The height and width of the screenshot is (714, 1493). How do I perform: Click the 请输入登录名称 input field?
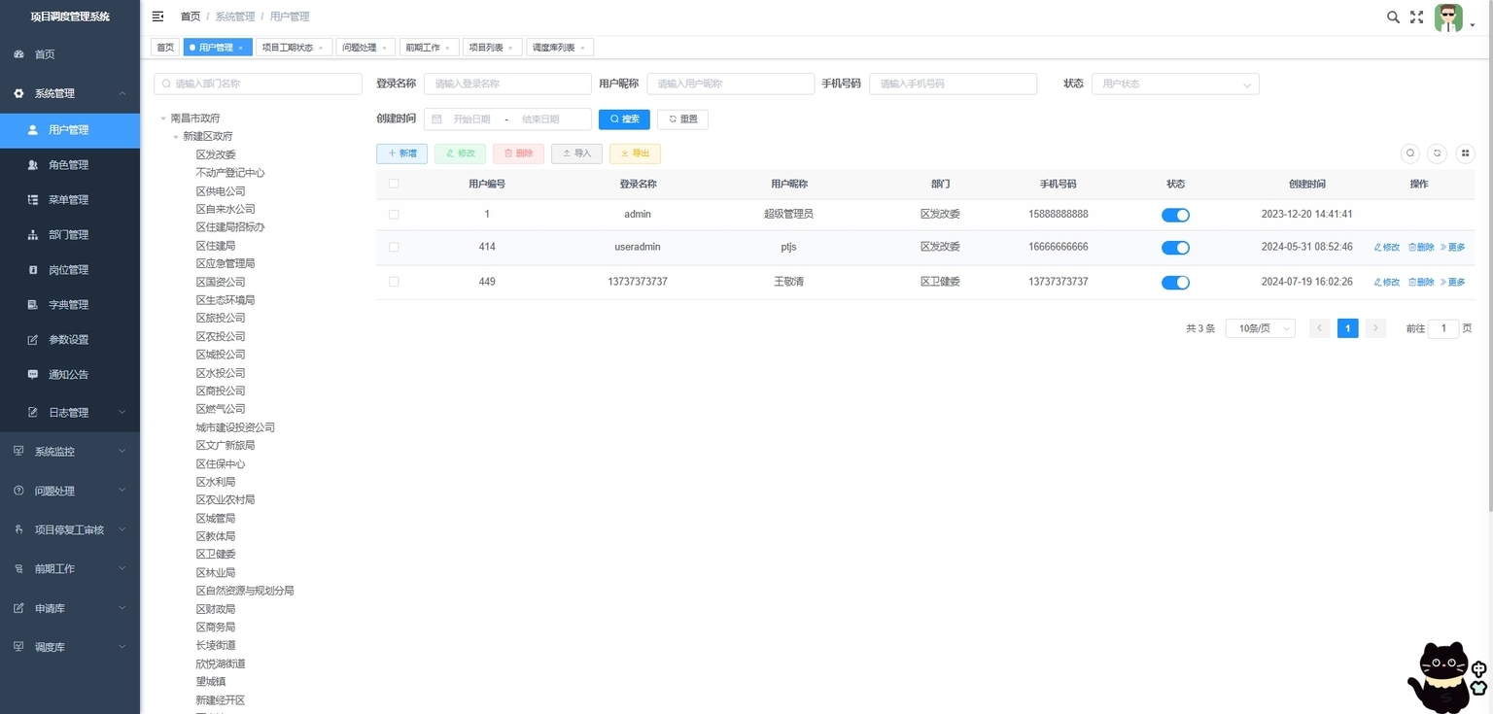point(507,85)
